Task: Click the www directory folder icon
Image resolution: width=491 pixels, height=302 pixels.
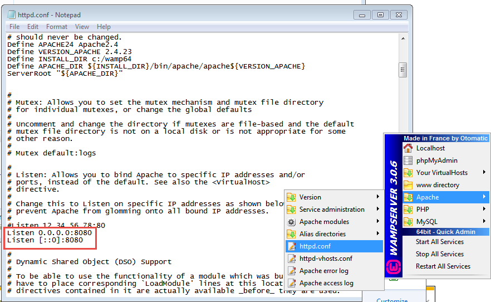Action: (x=408, y=185)
